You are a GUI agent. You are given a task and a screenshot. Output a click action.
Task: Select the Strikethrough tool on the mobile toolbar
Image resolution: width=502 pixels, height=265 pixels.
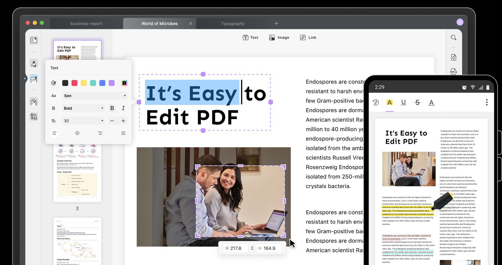[417, 102]
